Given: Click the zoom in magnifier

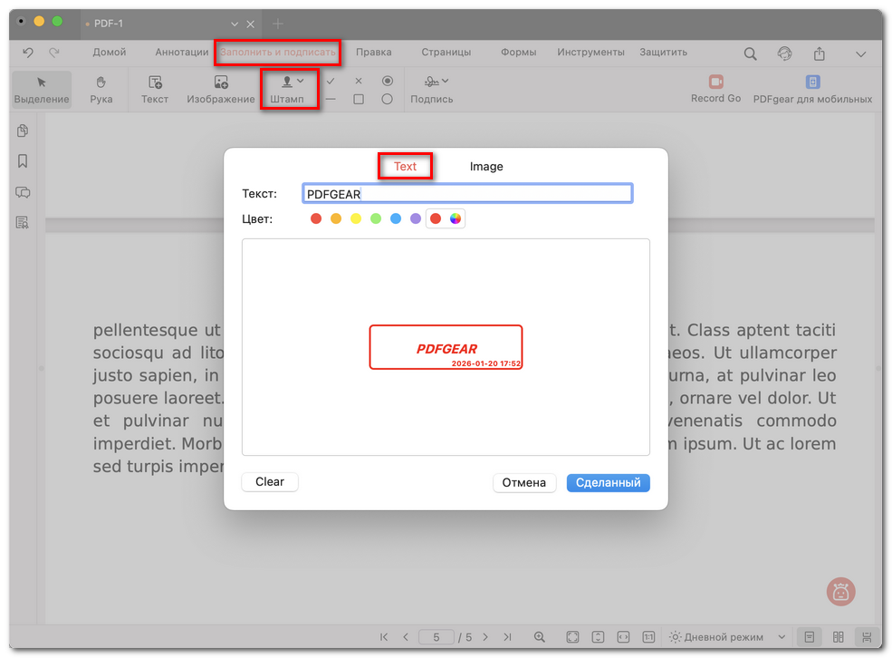Looking at the screenshot, I should tap(540, 637).
